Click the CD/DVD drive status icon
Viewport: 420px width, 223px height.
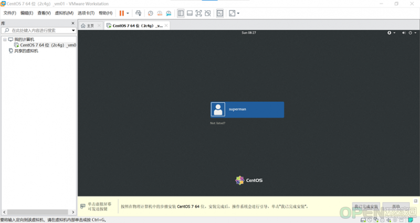pyautogui.click(x=370, y=220)
